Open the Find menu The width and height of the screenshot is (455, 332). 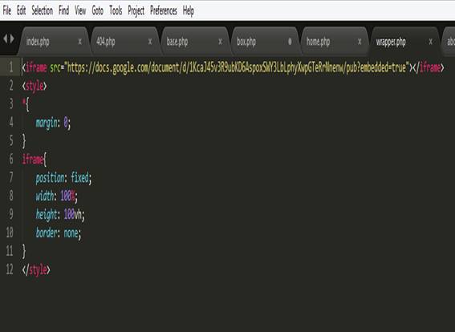[63, 10]
